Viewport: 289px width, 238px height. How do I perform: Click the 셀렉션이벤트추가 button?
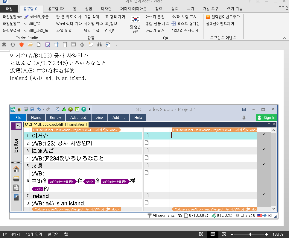coord(223,17)
